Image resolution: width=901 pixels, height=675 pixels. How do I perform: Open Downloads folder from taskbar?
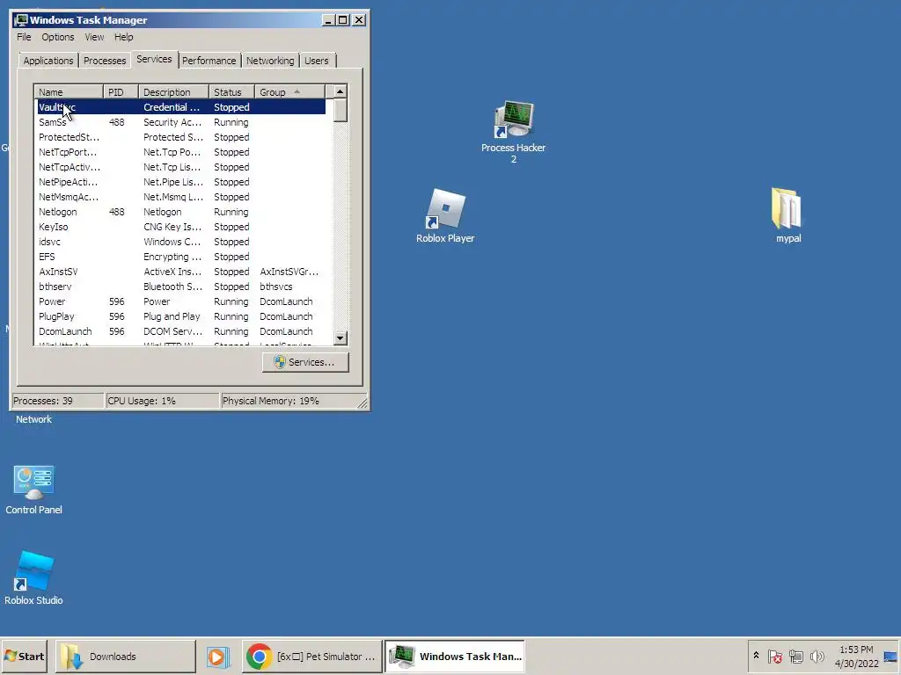pyautogui.click(x=125, y=656)
